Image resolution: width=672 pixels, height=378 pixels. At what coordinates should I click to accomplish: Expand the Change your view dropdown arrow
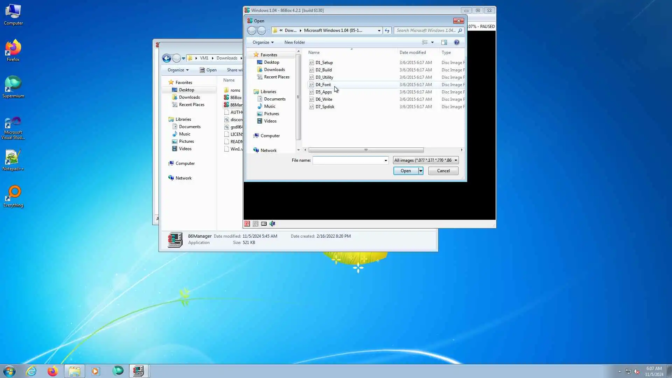point(432,42)
